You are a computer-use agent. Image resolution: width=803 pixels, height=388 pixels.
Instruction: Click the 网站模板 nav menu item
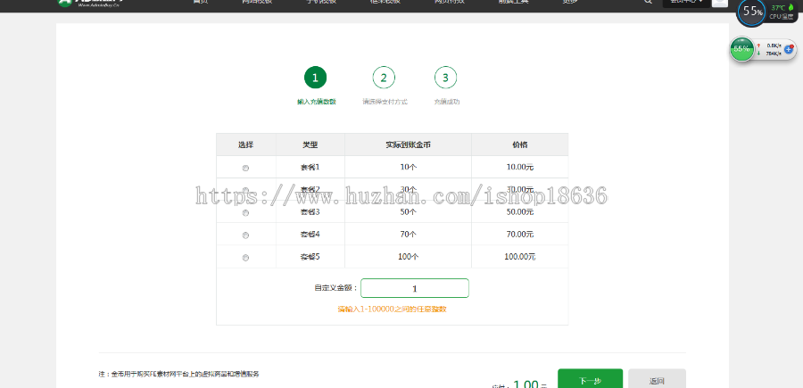[257, 2]
